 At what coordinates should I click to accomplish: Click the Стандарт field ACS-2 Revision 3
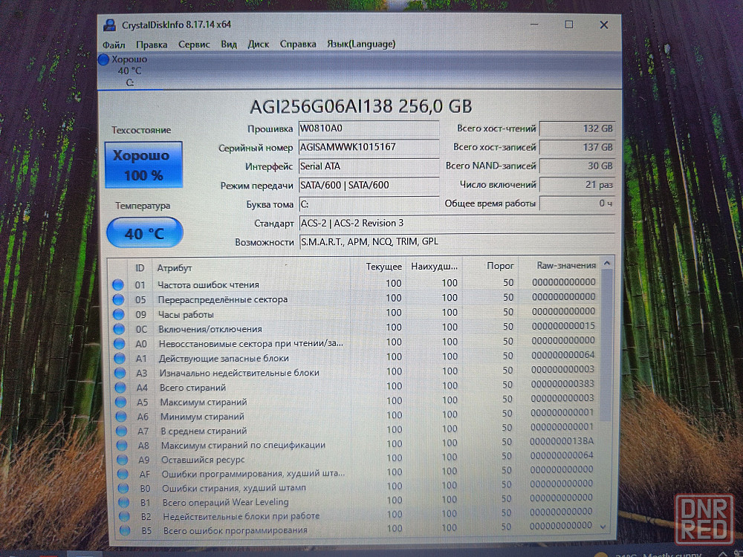[457, 223]
